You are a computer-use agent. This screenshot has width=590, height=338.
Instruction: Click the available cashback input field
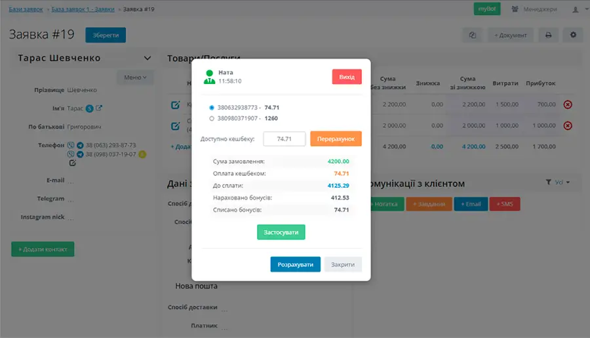[284, 139]
